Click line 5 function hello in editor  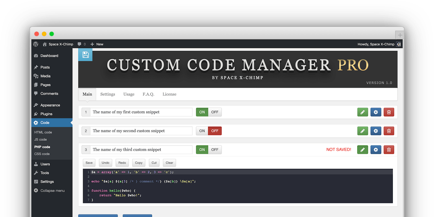tap(113, 191)
